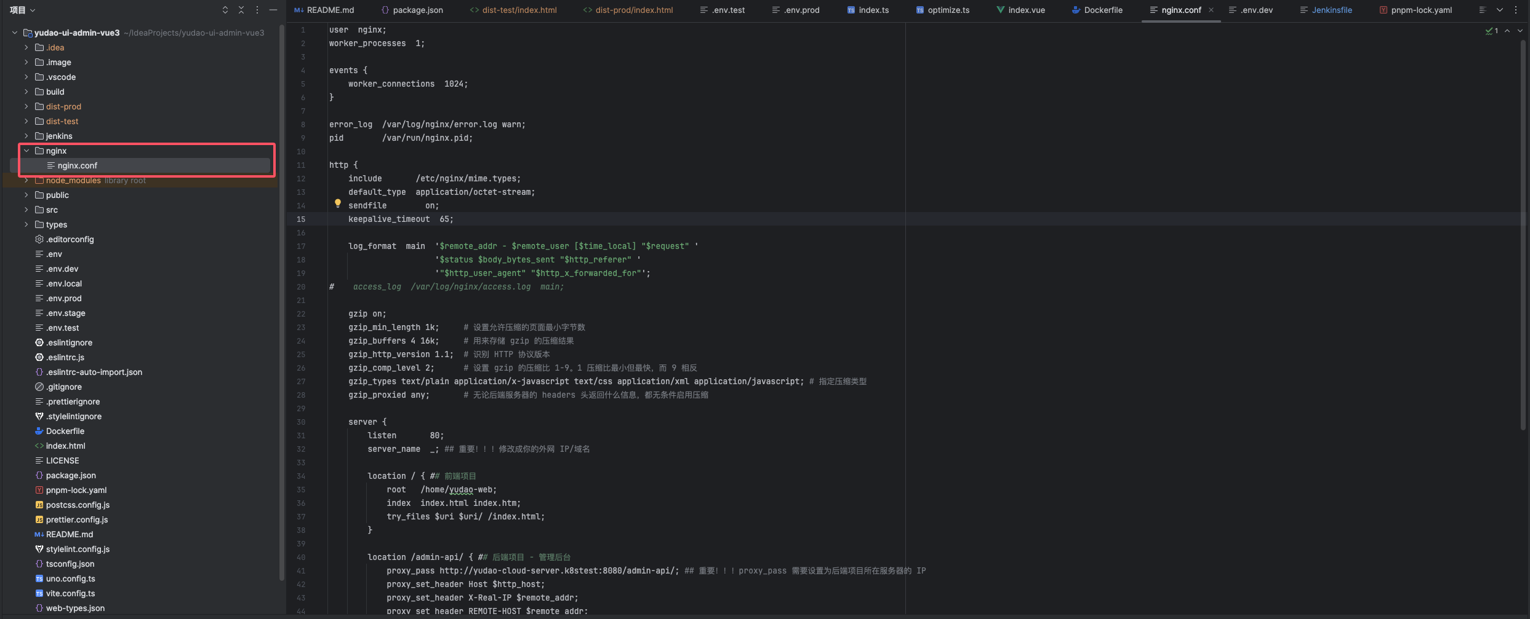Screen dimensions: 1530x619
Task: Expand the types folder
Action: click(x=26, y=224)
